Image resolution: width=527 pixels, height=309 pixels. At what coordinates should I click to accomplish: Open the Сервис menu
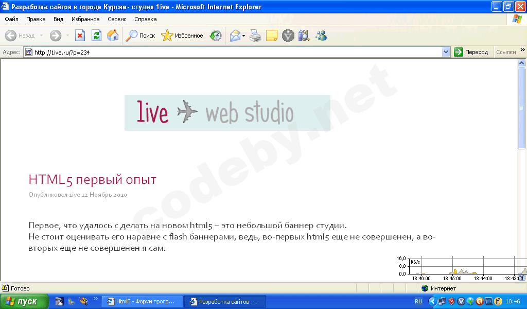(x=117, y=19)
